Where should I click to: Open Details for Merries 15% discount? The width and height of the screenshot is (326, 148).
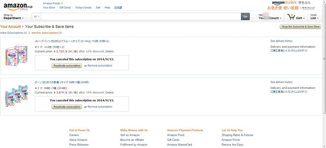pos(109,51)
